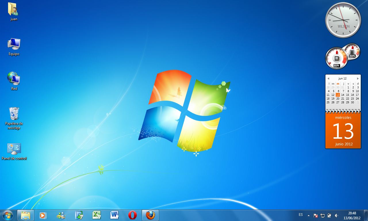Toggle the volume speaker in the system tray
Viewport: 368px width, 221px height.
point(336,215)
